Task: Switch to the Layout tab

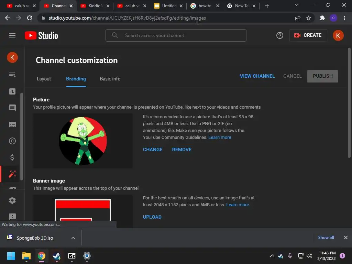Action: (x=44, y=79)
